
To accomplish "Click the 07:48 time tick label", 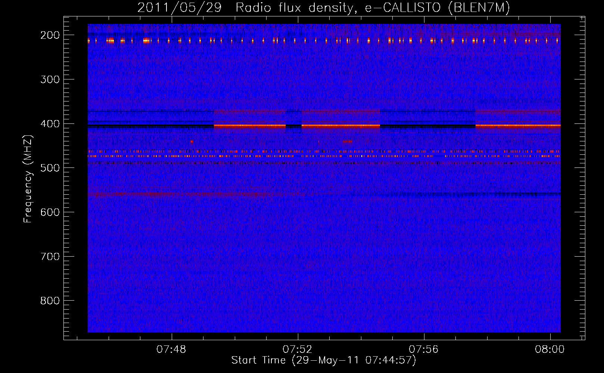I will coord(171,350).
